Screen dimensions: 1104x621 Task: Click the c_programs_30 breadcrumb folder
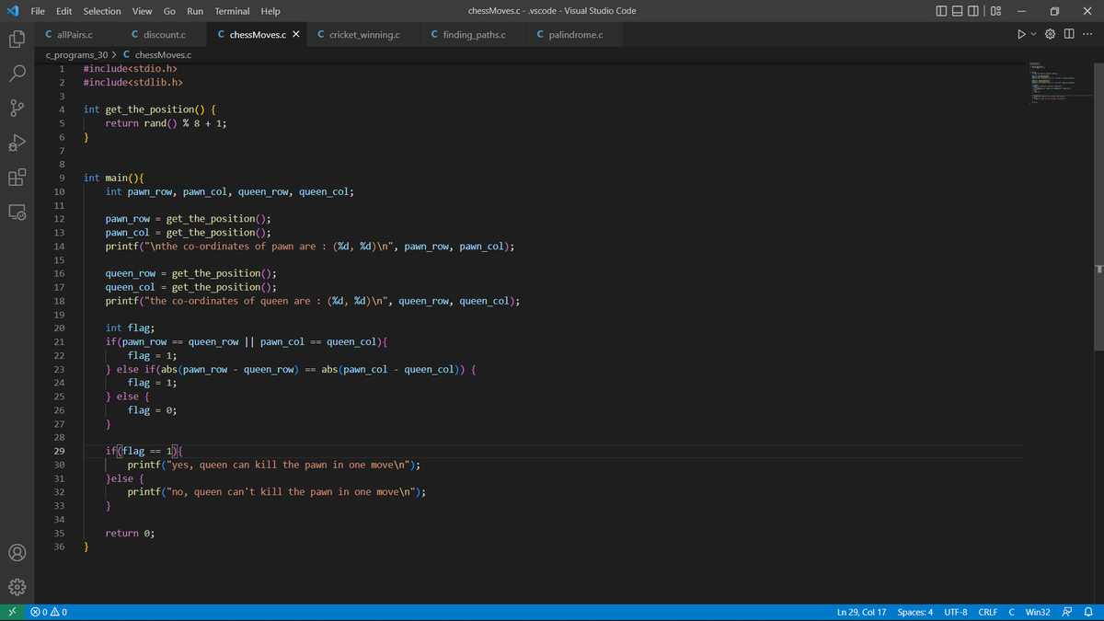tap(76, 55)
